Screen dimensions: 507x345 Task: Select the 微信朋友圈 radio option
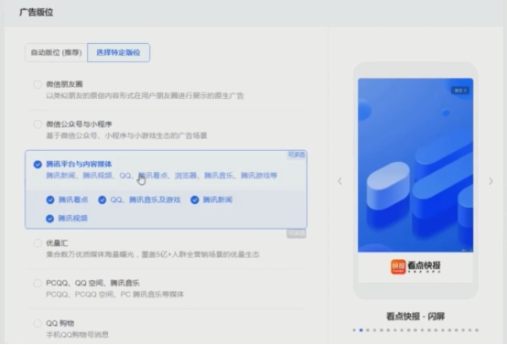point(38,84)
